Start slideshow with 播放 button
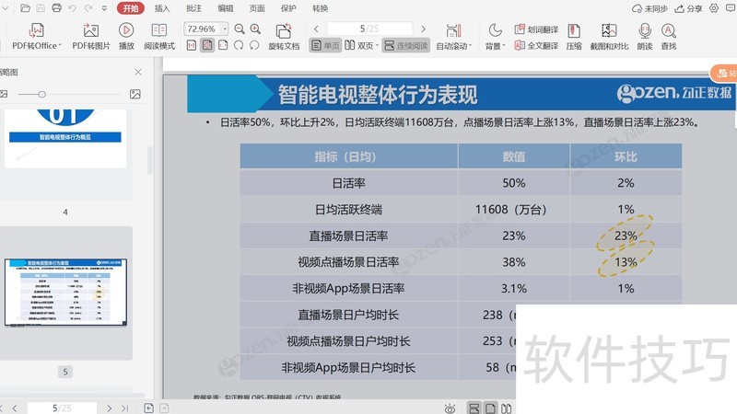Viewport: 737px width, 414px height. coord(126,37)
